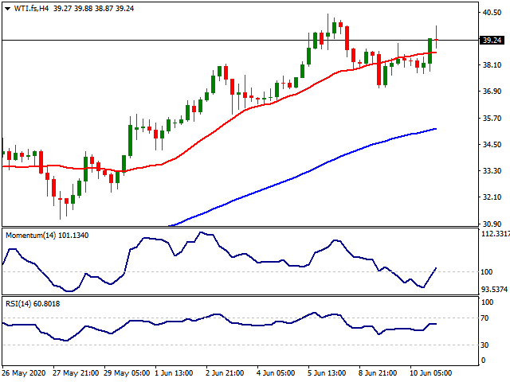
Task: Click the 34.50 price scale label
Action: click(x=492, y=144)
